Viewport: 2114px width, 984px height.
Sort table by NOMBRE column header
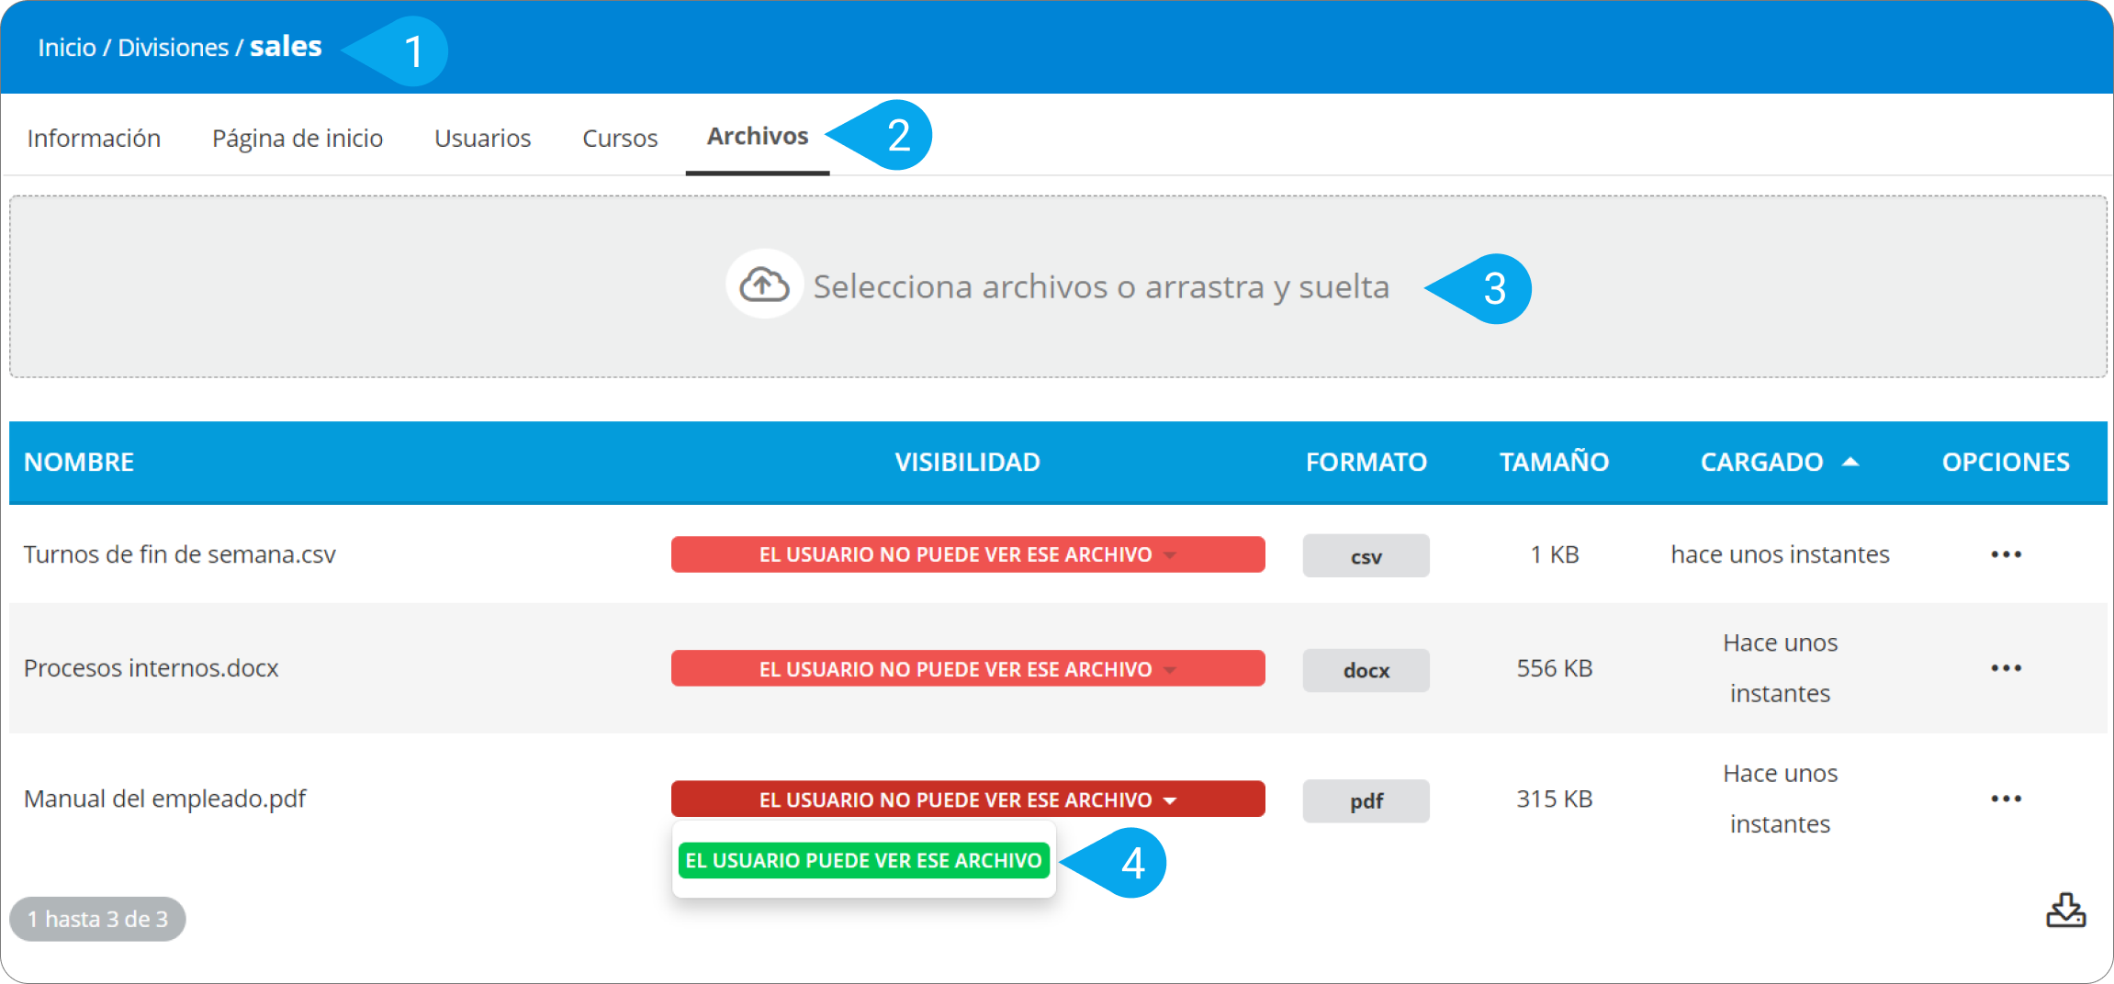79,462
